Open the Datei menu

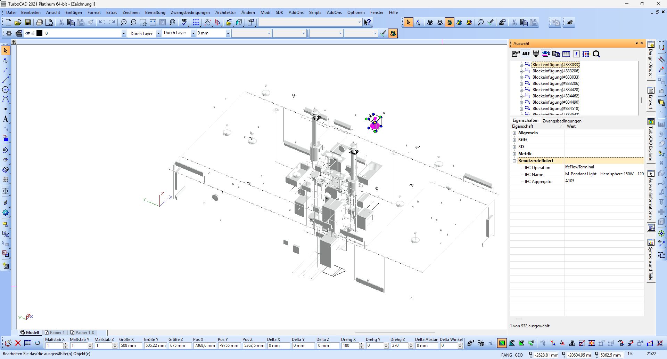(x=11, y=12)
